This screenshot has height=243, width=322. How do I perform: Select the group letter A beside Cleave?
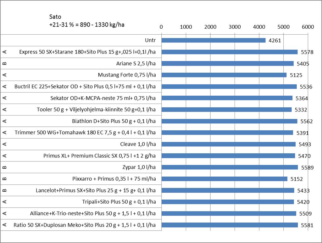tap(4, 144)
